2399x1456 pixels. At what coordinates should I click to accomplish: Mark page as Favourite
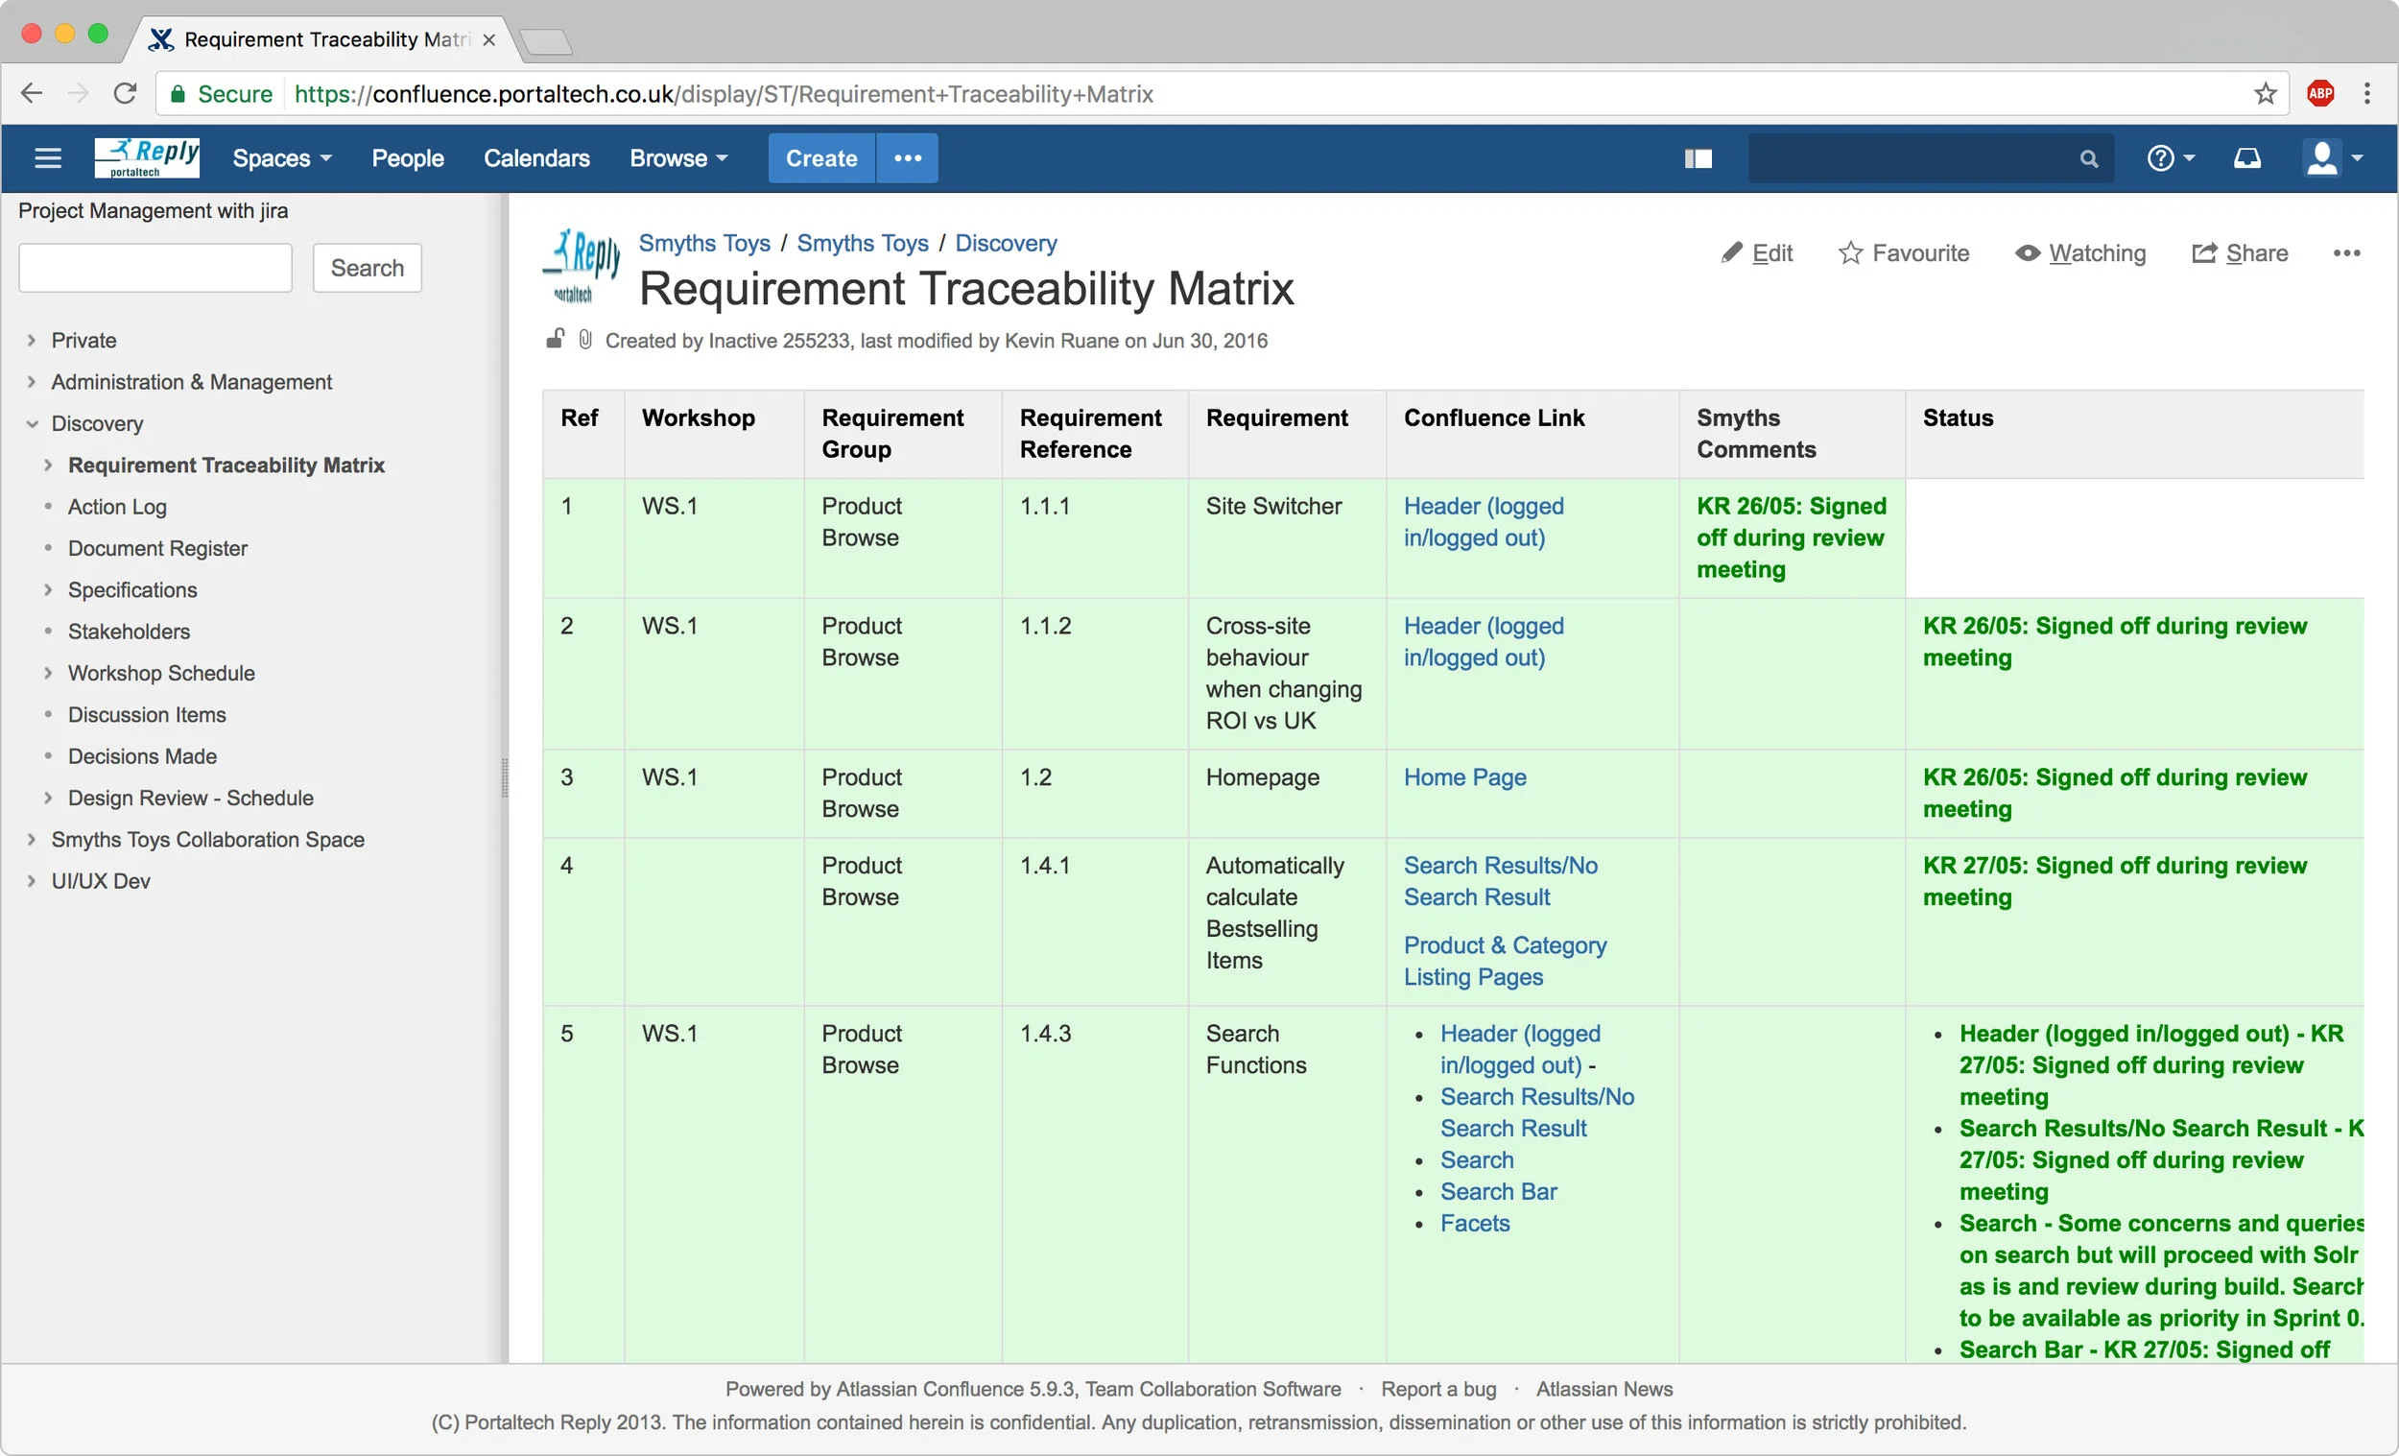coord(1904,253)
